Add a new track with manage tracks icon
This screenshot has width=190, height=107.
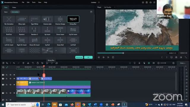(3, 67)
